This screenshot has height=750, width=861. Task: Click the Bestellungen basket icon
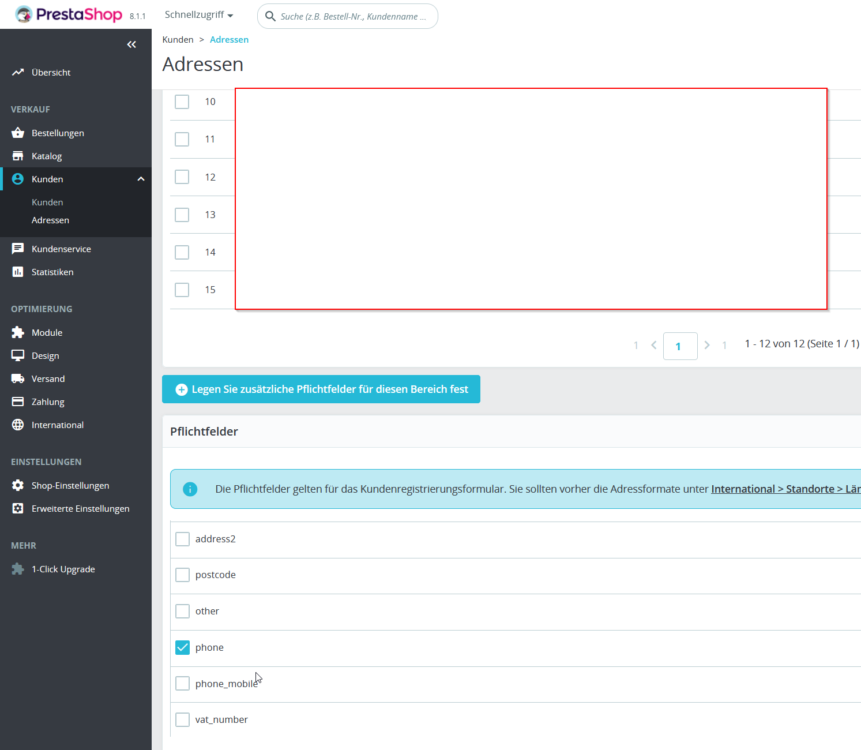[x=18, y=133]
